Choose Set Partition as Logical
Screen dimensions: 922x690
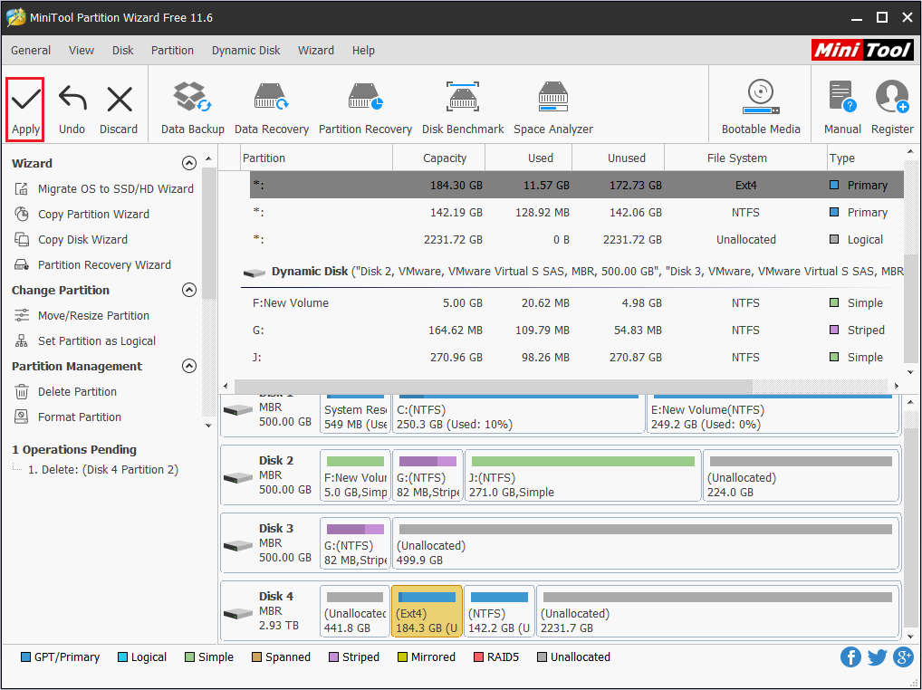85,340
